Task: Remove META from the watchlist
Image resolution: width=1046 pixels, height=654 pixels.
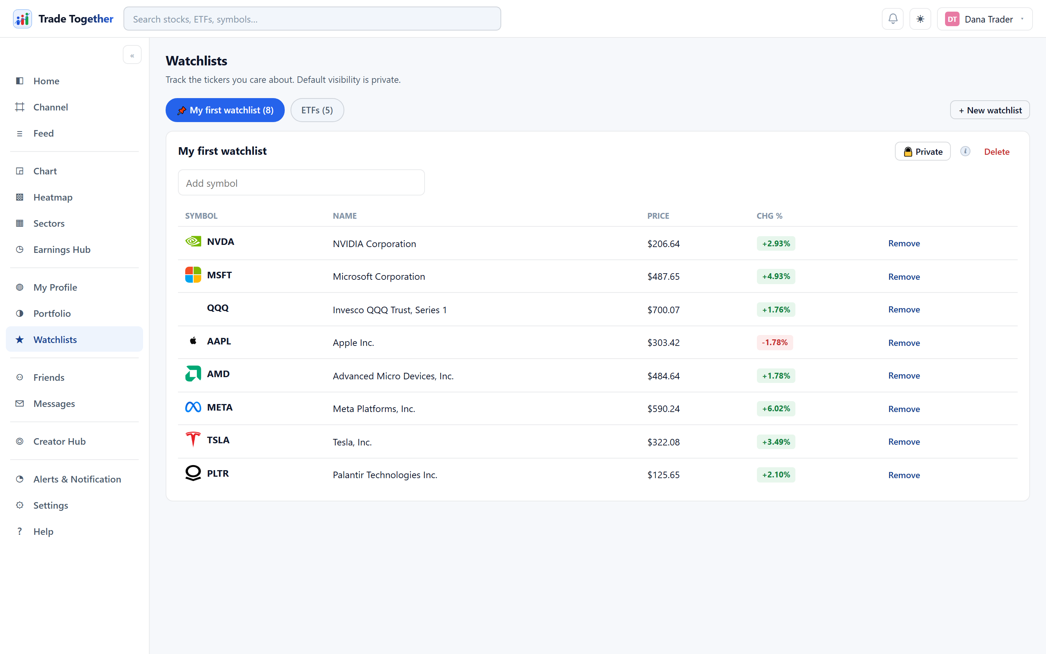Action: pos(904,409)
